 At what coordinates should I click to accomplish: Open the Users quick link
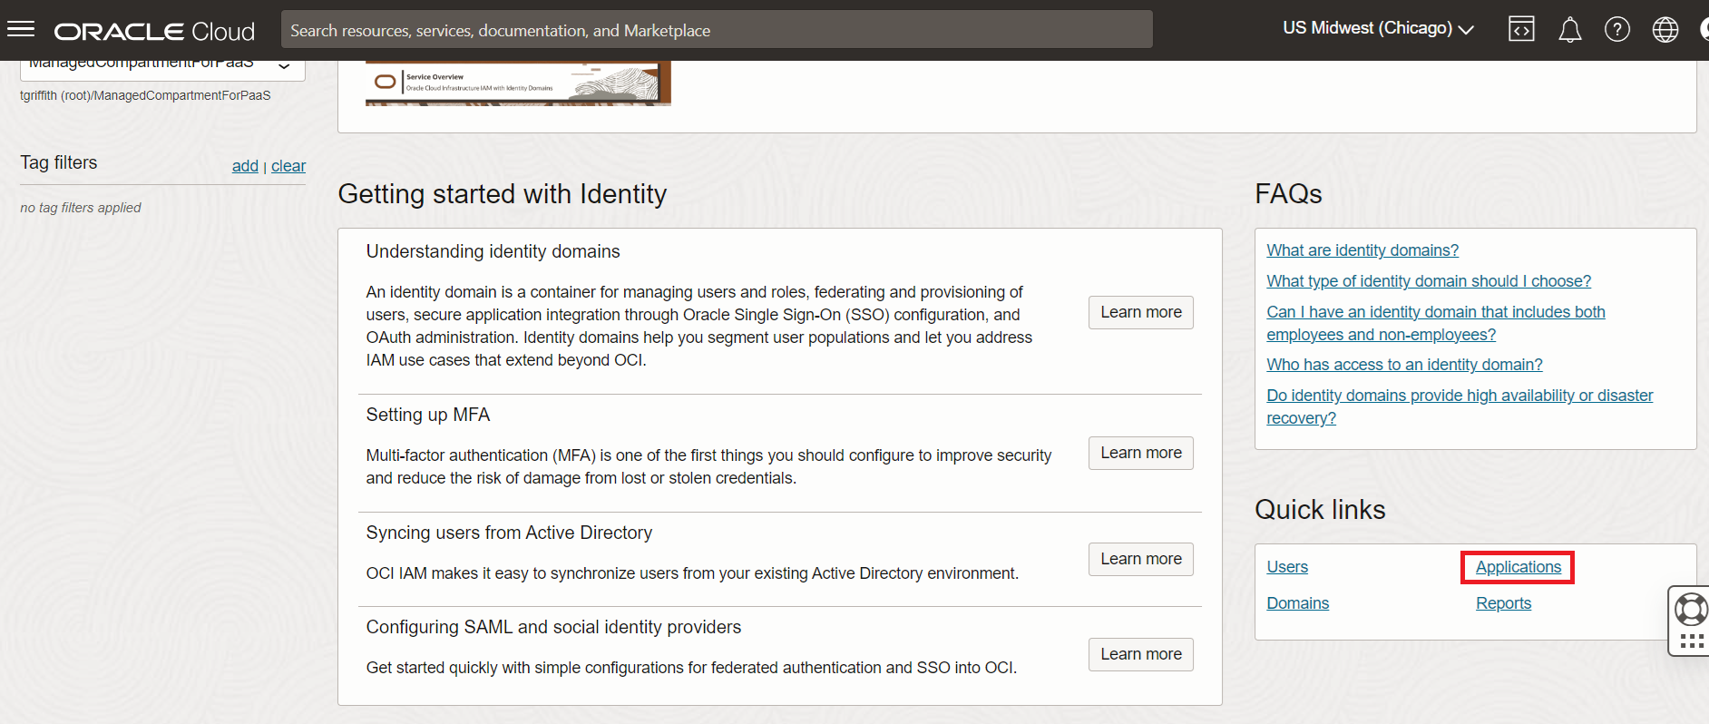(1286, 567)
